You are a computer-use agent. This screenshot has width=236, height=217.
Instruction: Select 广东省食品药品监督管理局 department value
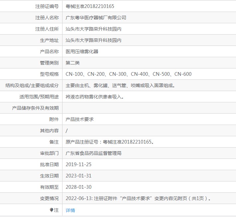(x=93, y=153)
